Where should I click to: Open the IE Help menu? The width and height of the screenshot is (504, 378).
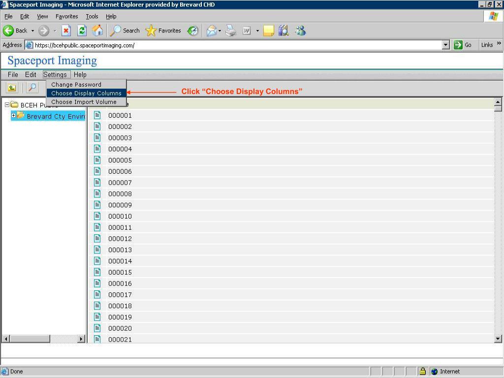pos(111,16)
